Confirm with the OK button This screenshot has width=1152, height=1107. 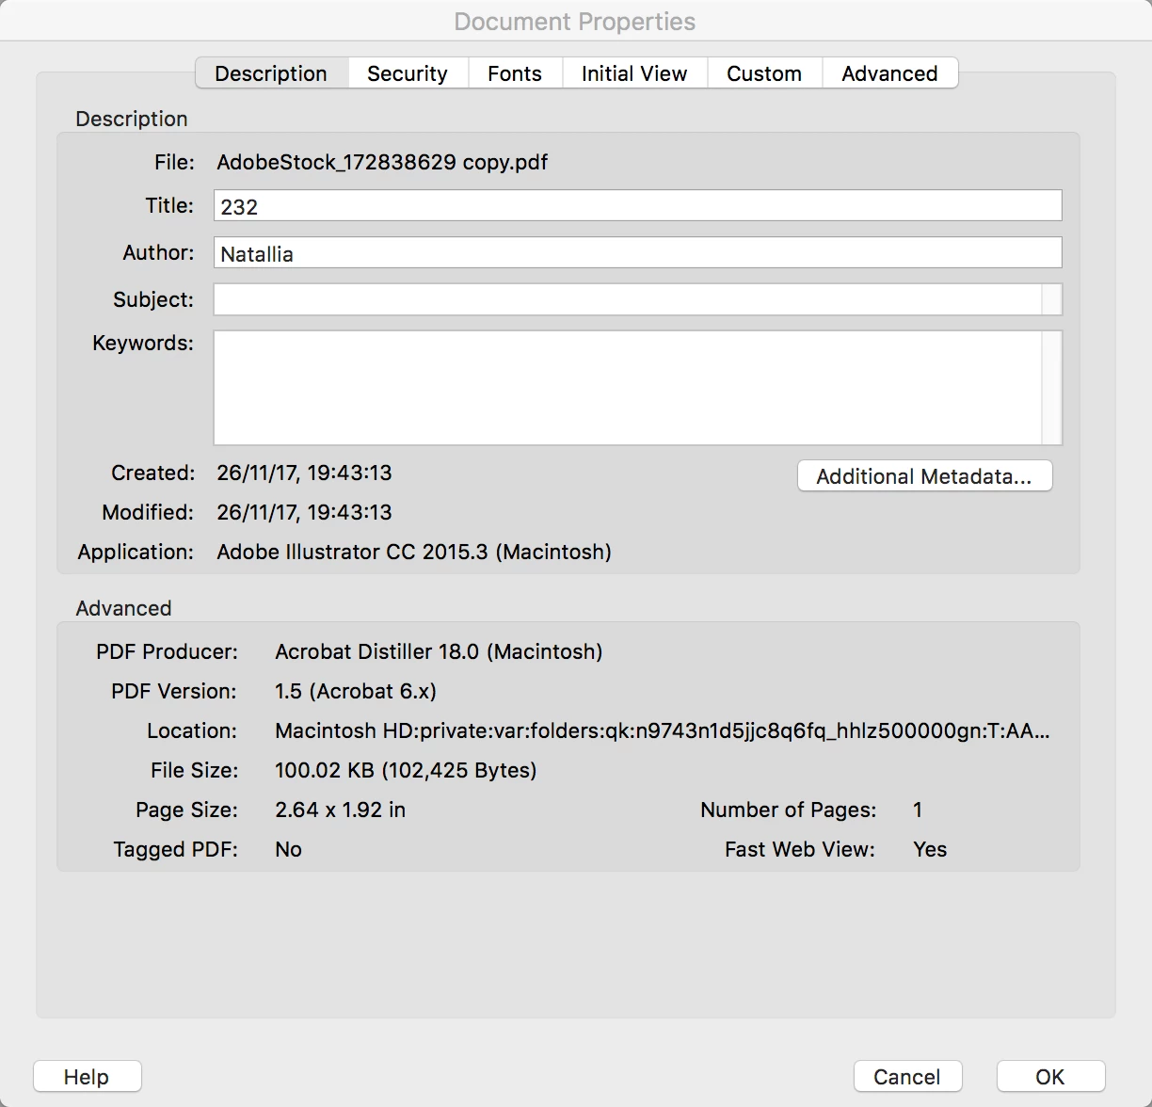pos(1050,1077)
